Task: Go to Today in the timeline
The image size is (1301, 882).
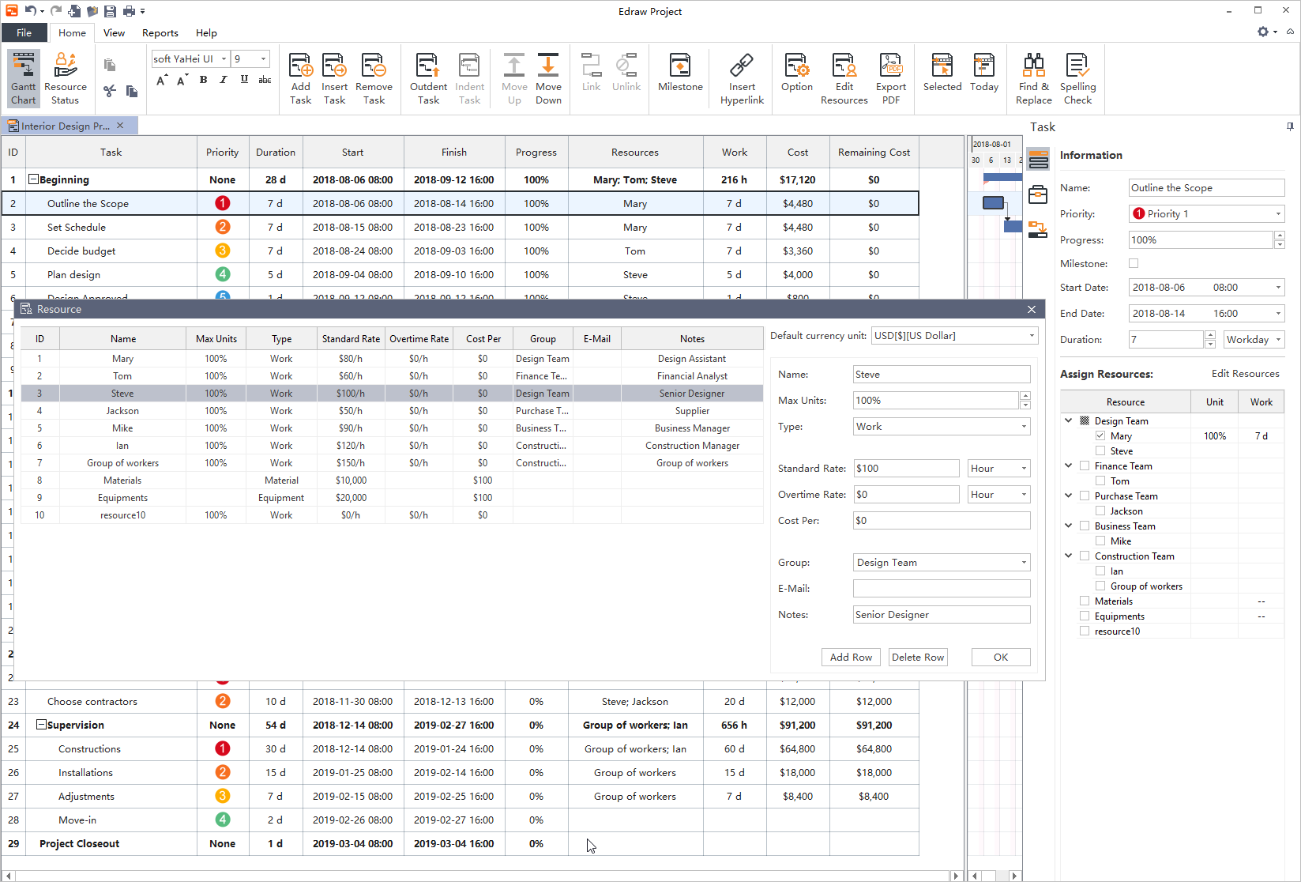Action: coord(984,73)
